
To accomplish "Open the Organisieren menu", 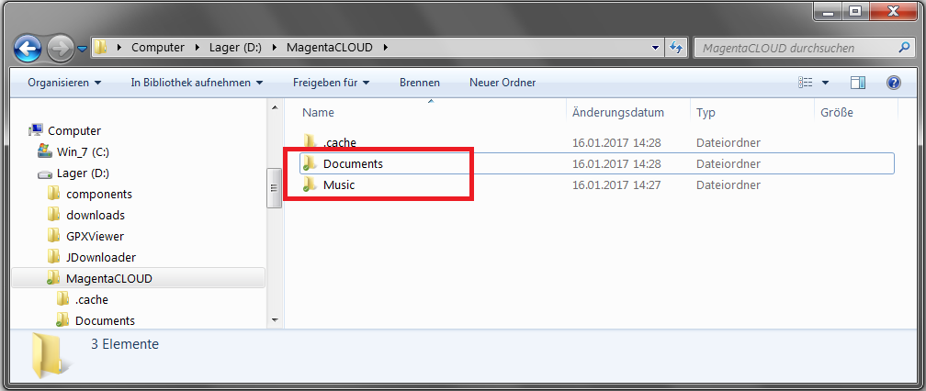I will click(64, 83).
